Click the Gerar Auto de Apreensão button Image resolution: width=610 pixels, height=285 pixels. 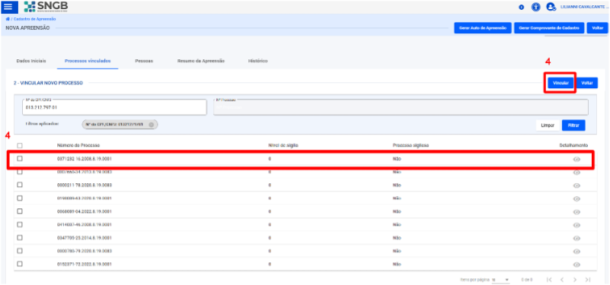pos(482,28)
